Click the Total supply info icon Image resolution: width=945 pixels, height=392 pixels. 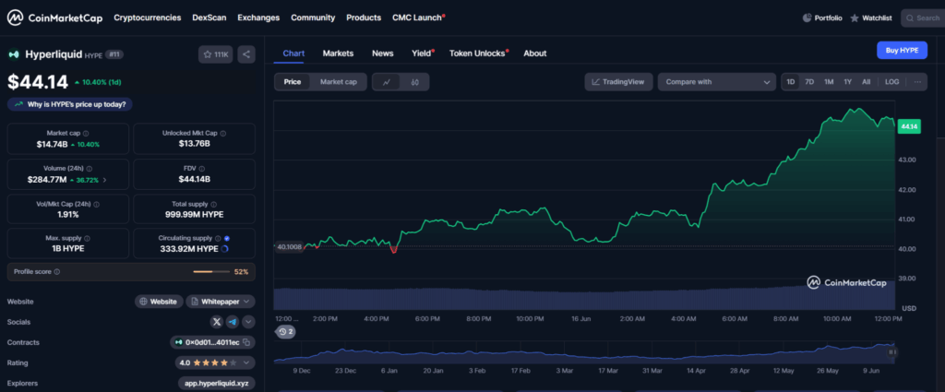pos(214,204)
